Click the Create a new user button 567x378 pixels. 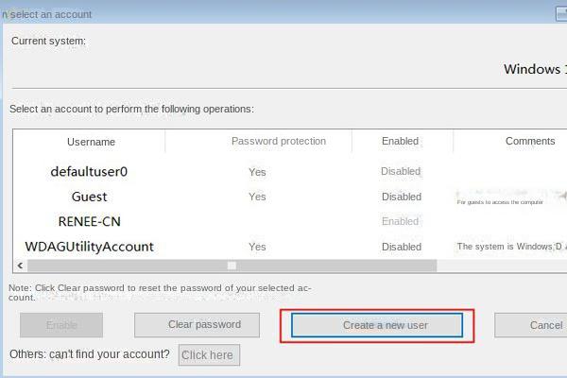pyautogui.click(x=377, y=325)
